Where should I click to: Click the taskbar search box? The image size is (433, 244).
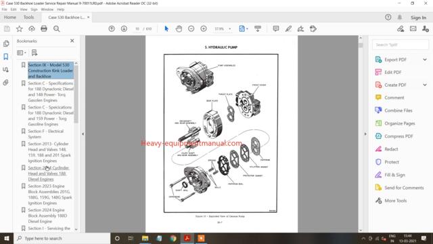tap(62, 238)
